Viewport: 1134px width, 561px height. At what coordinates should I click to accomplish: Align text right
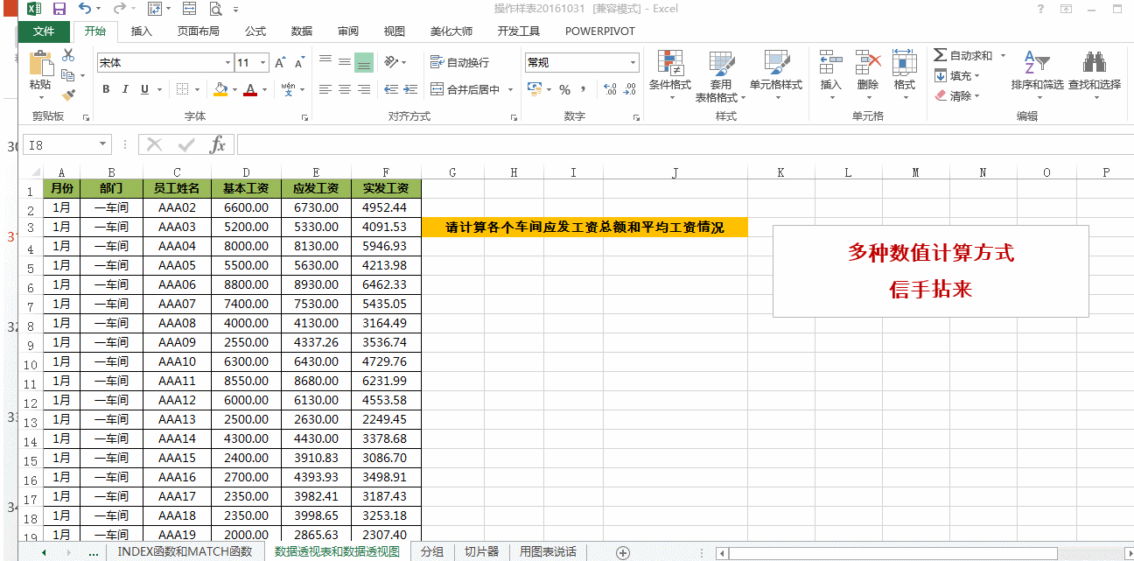click(x=364, y=89)
